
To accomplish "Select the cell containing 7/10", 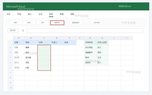I will click(19, 58).
